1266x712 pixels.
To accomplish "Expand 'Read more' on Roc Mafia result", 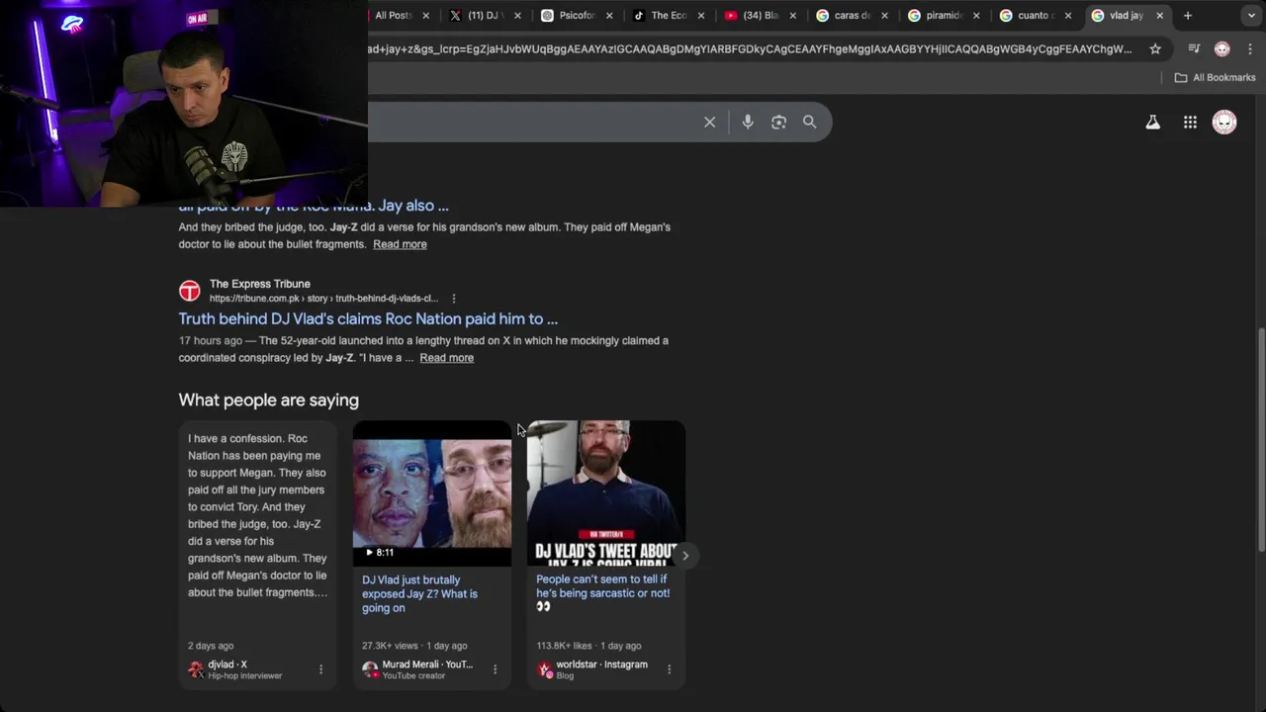I will click(x=400, y=244).
